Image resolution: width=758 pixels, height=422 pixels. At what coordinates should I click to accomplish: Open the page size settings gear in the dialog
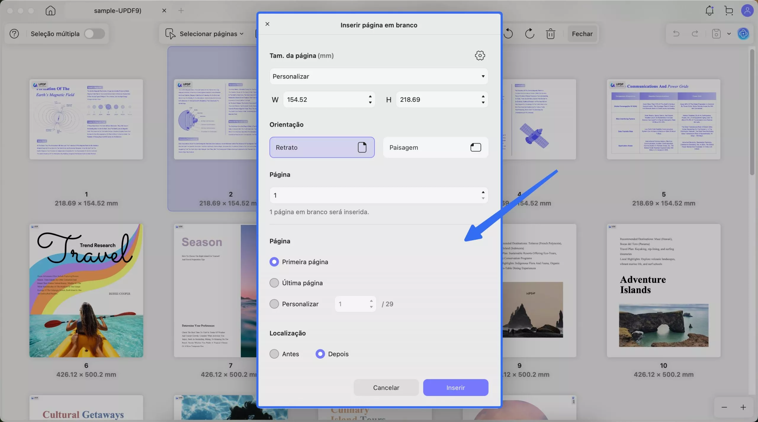(480, 55)
